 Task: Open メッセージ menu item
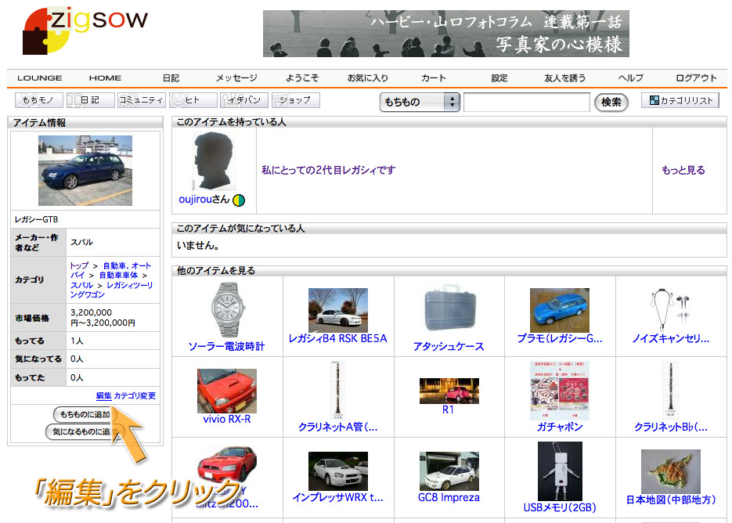[236, 78]
